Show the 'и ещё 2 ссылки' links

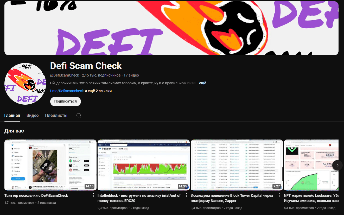pos(98,91)
